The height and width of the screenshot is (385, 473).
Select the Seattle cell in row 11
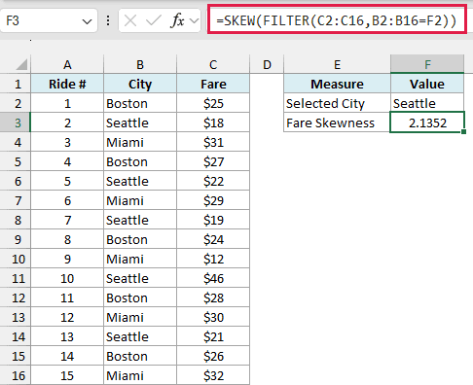(x=140, y=278)
